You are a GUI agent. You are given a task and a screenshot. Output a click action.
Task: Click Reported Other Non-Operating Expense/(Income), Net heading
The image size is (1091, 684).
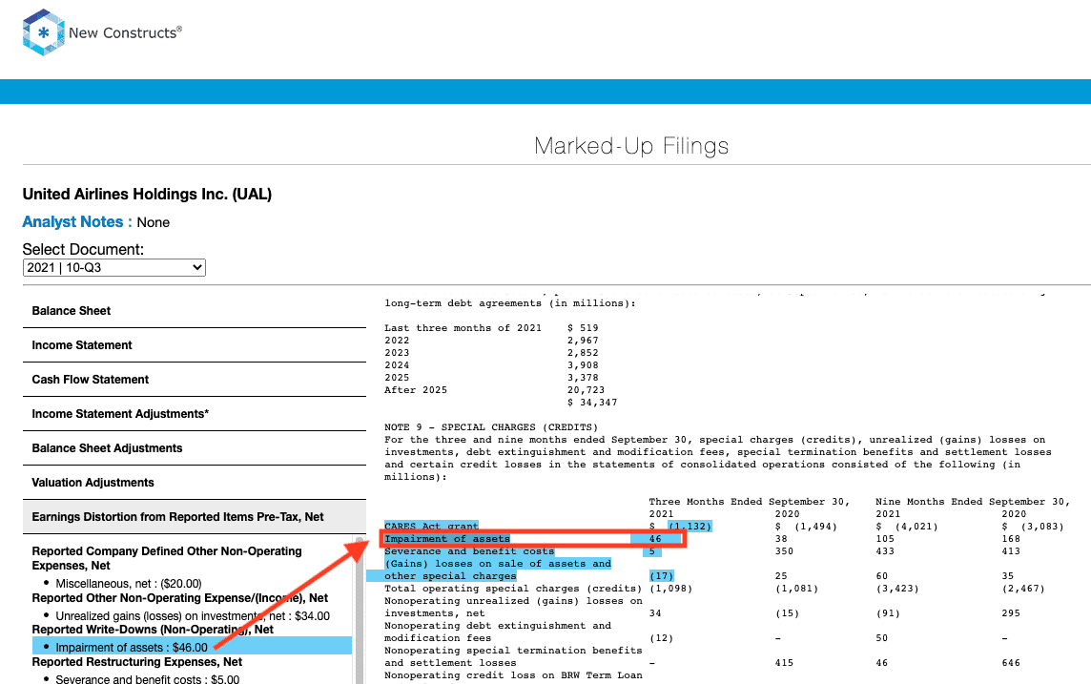click(x=180, y=598)
